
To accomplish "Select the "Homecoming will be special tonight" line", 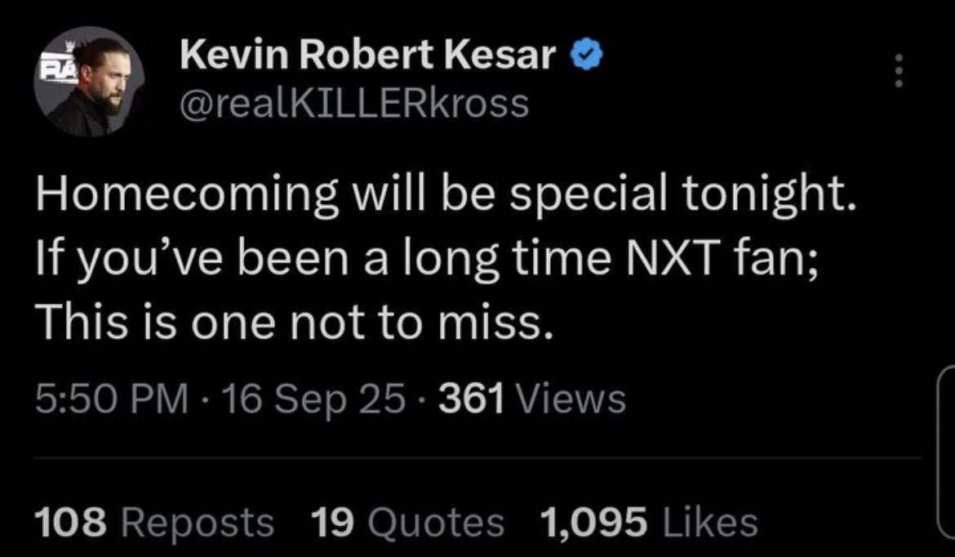I will [x=445, y=195].
